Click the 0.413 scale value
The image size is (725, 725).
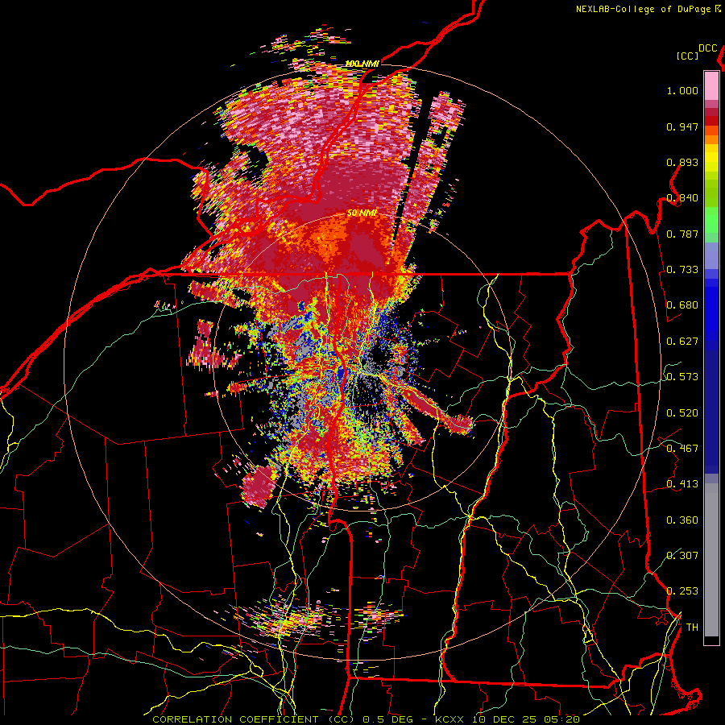(682, 484)
